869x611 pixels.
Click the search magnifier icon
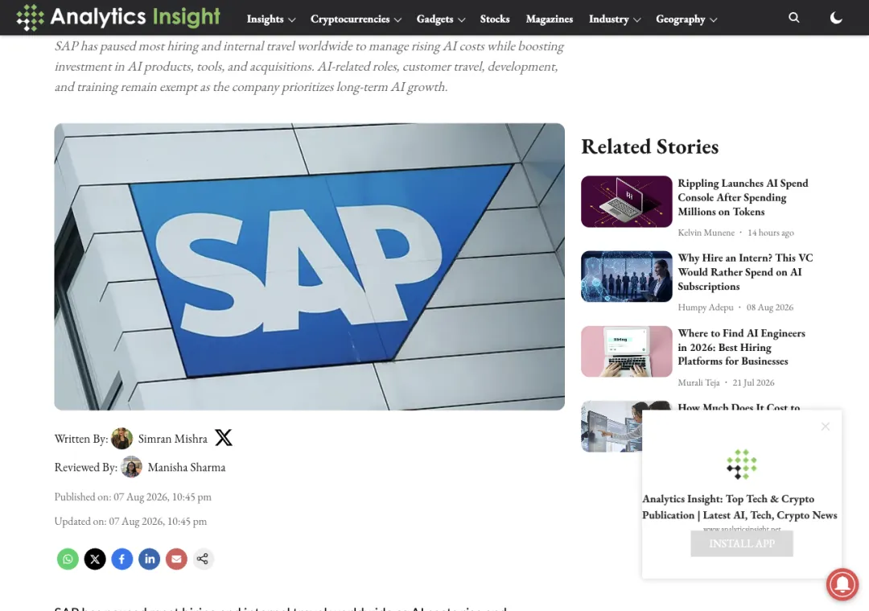pos(793,18)
